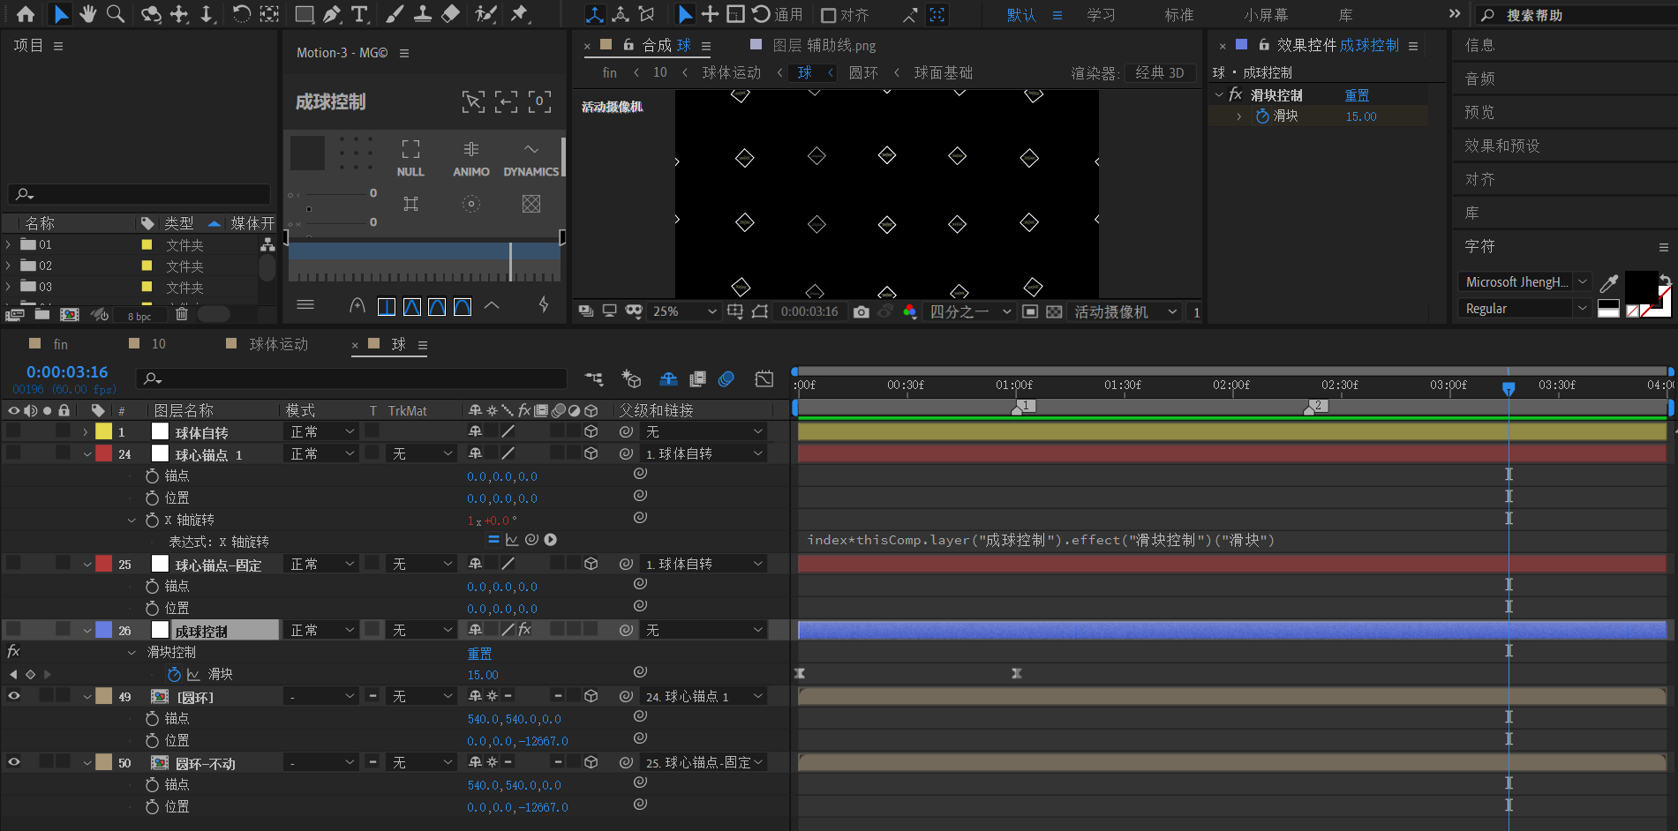Screen dimensions: 1678x831
Task: Click 球体运动 breadcrumb in viewer
Action: (732, 72)
